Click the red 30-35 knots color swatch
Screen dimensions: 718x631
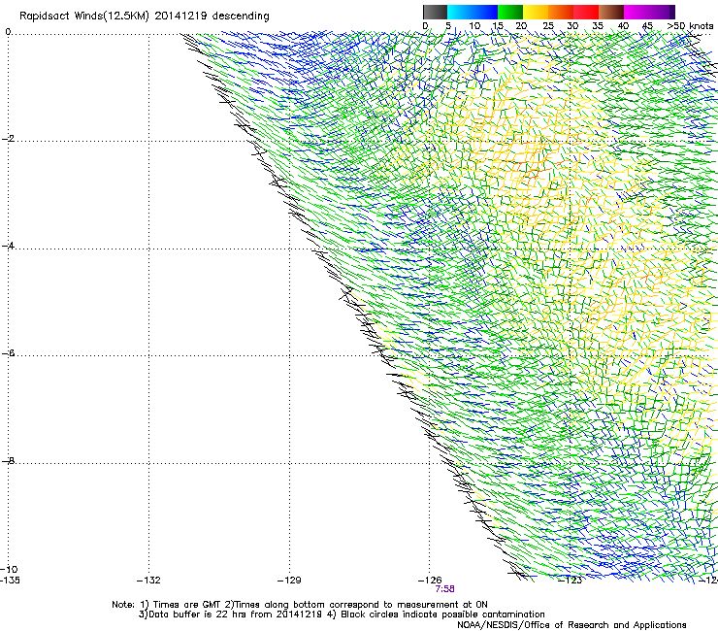pyautogui.click(x=586, y=12)
